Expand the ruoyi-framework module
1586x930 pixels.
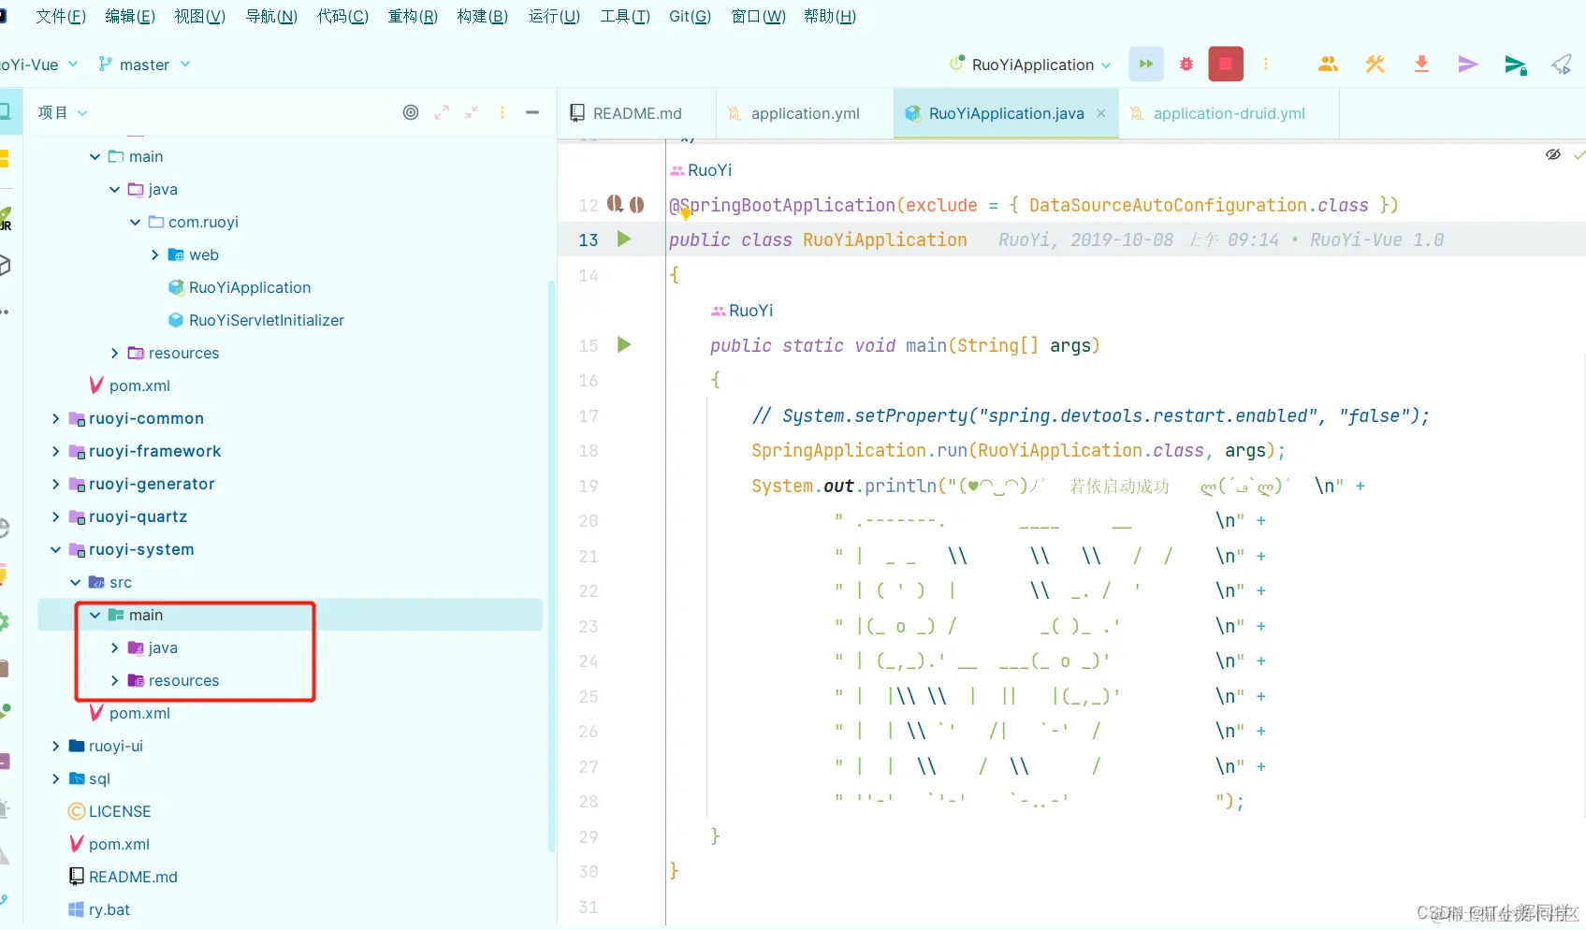pyautogui.click(x=56, y=451)
